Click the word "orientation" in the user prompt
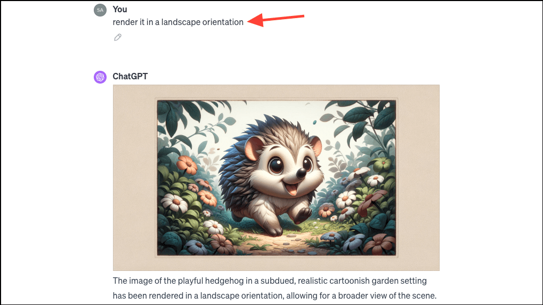The width and height of the screenshot is (543, 305). (x=223, y=22)
